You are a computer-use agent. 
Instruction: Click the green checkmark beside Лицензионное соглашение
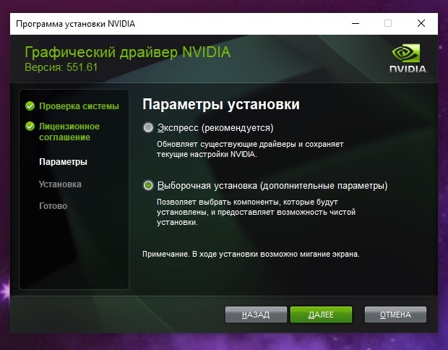(30, 126)
